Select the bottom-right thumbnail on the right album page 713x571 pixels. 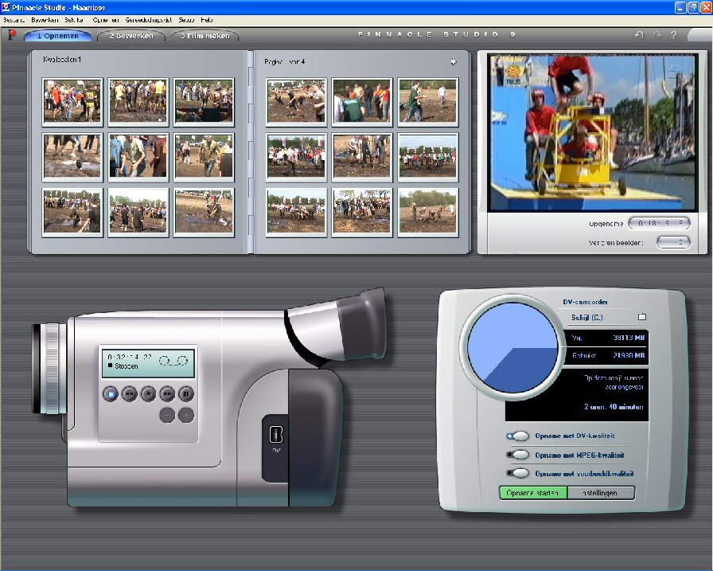pos(428,213)
